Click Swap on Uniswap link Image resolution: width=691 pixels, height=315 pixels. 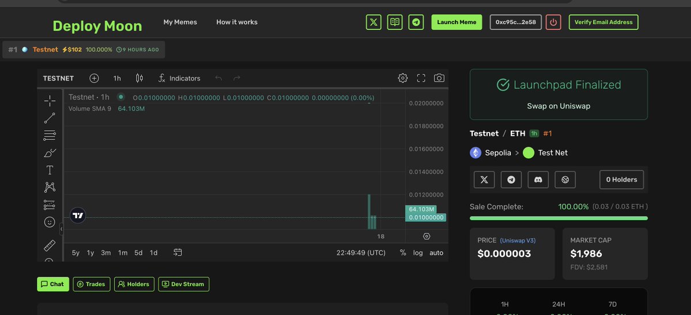point(559,106)
